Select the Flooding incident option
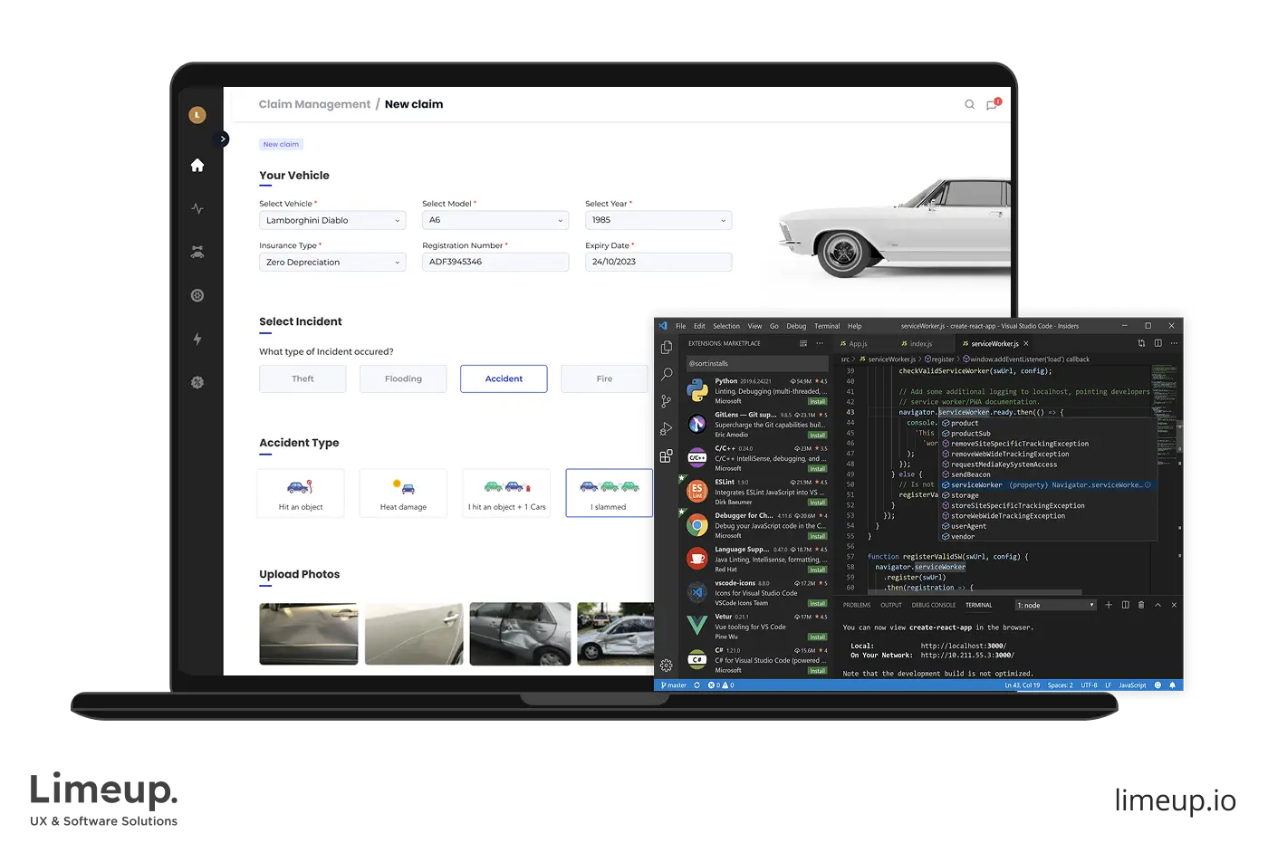Screen dimensions: 1268x862 pos(403,378)
